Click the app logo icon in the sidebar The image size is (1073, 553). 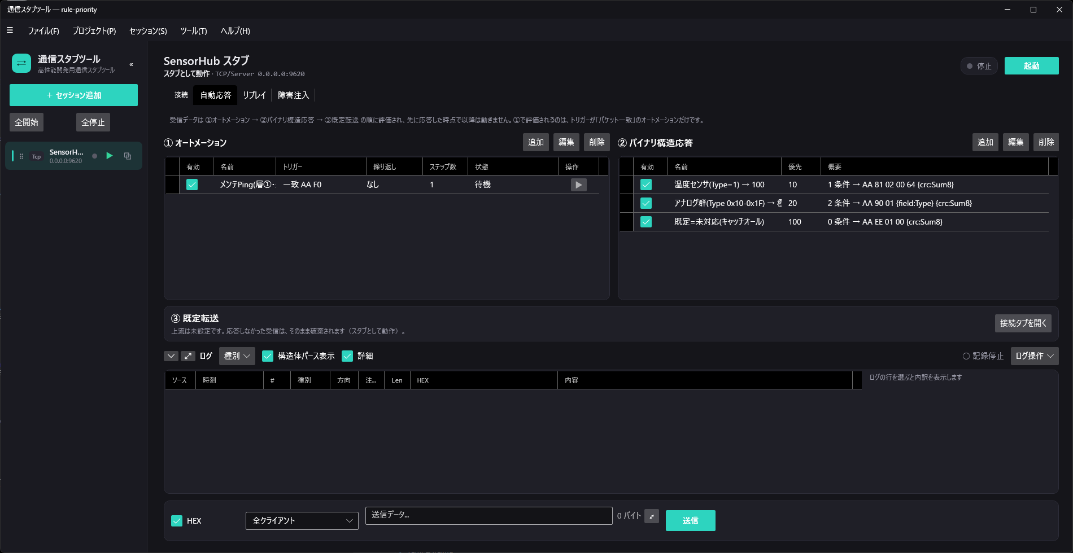pos(21,63)
